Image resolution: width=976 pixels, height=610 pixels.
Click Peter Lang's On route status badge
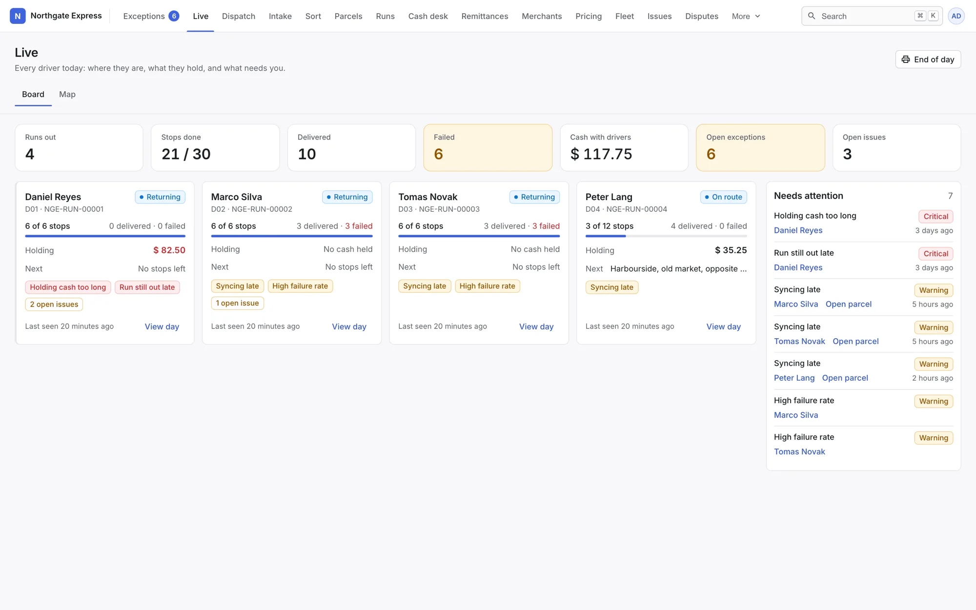pos(724,197)
